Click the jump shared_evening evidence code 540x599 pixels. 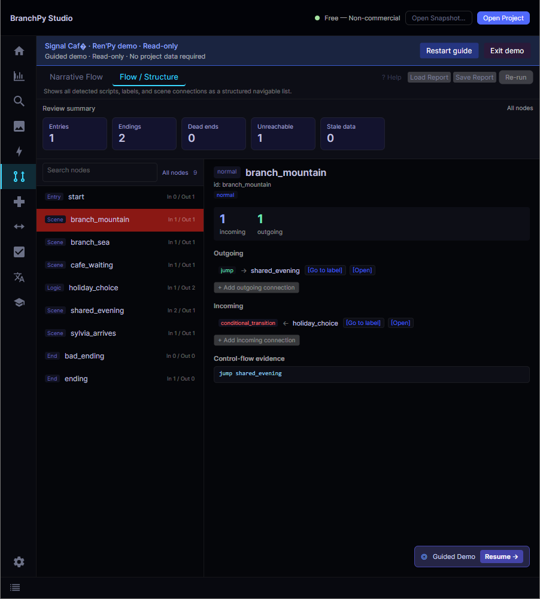(250, 373)
